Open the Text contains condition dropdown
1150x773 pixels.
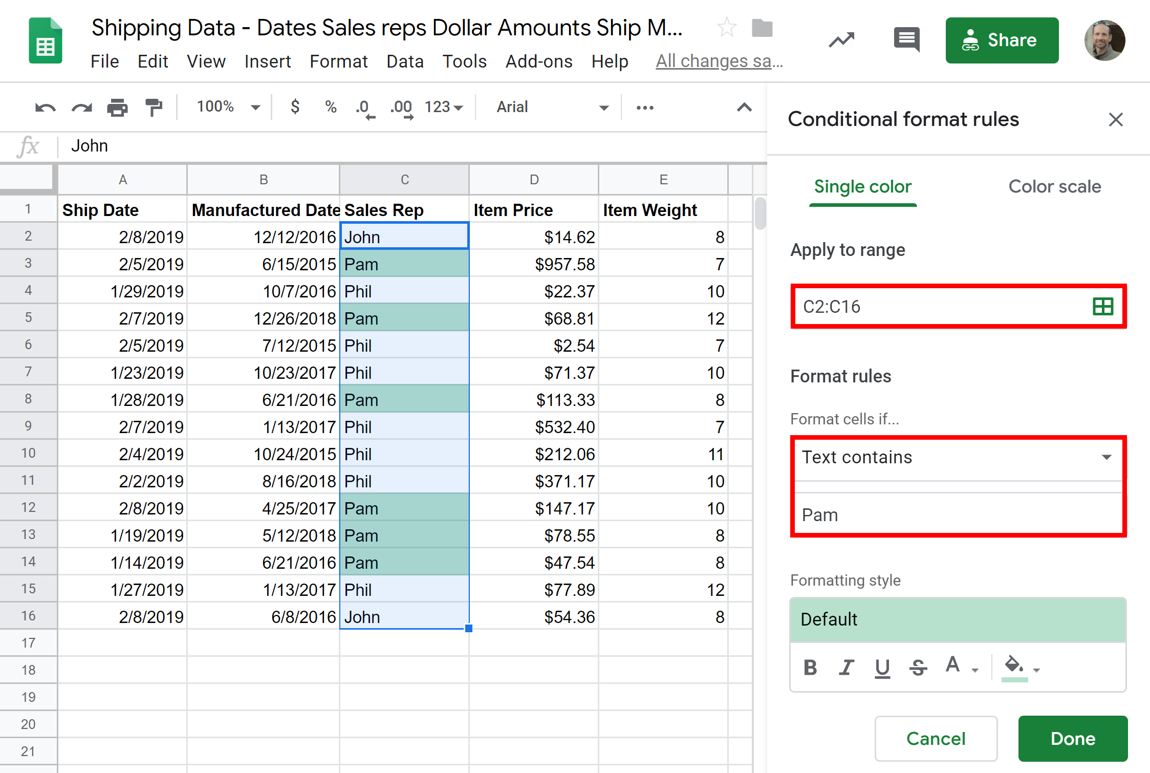pos(957,458)
